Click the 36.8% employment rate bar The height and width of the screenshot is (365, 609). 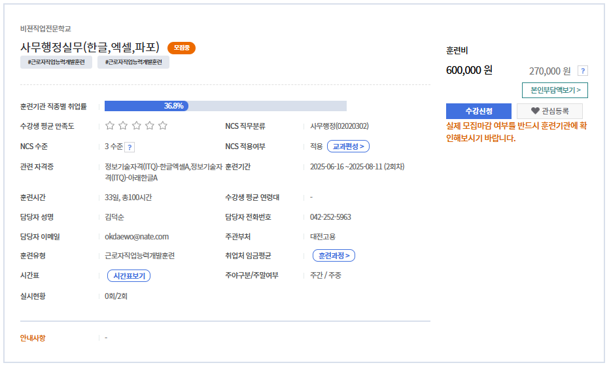pyautogui.click(x=226, y=106)
